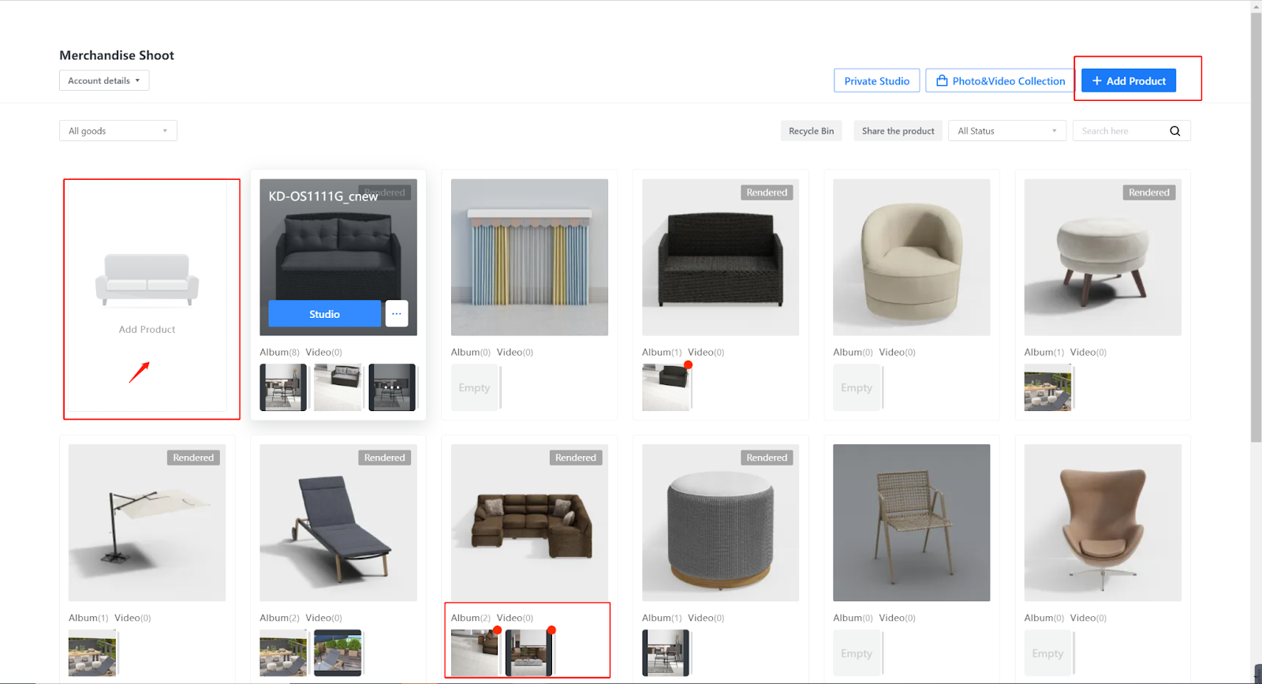This screenshot has width=1262, height=684.
Task: Open Private Studio
Action: (876, 81)
